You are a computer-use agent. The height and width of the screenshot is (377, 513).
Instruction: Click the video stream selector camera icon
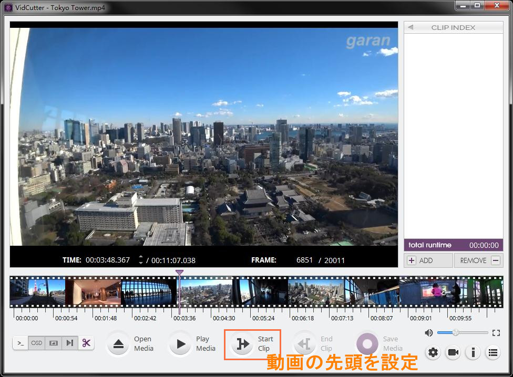453,352
